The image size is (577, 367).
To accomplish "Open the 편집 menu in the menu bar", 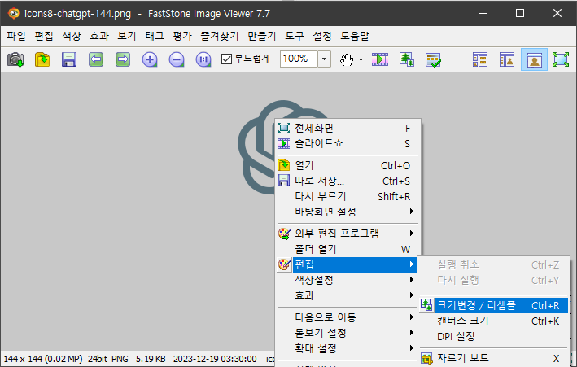I will tap(44, 36).
